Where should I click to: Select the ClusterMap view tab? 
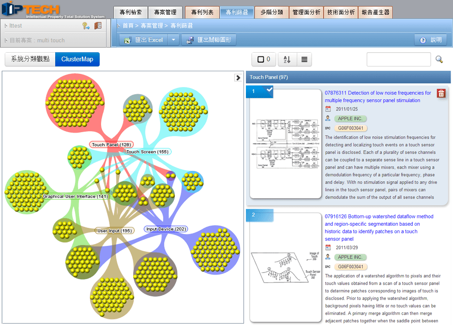pos(77,59)
